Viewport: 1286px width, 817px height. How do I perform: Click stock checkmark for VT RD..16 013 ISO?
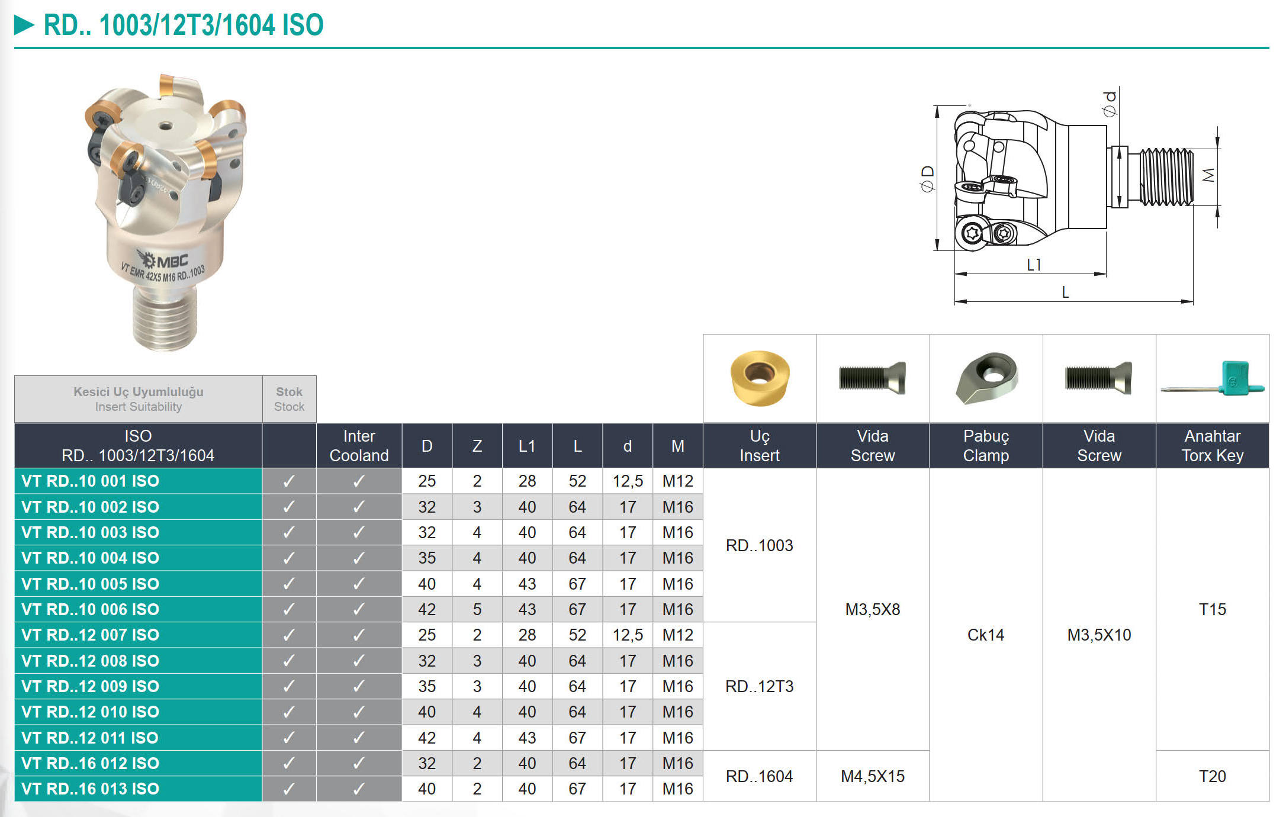pos(289,789)
